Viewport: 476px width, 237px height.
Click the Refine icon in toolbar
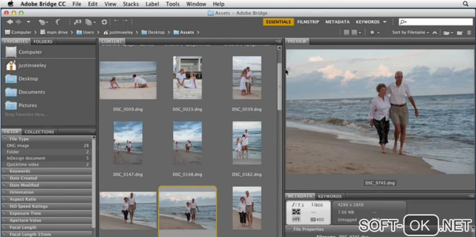(89, 22)
